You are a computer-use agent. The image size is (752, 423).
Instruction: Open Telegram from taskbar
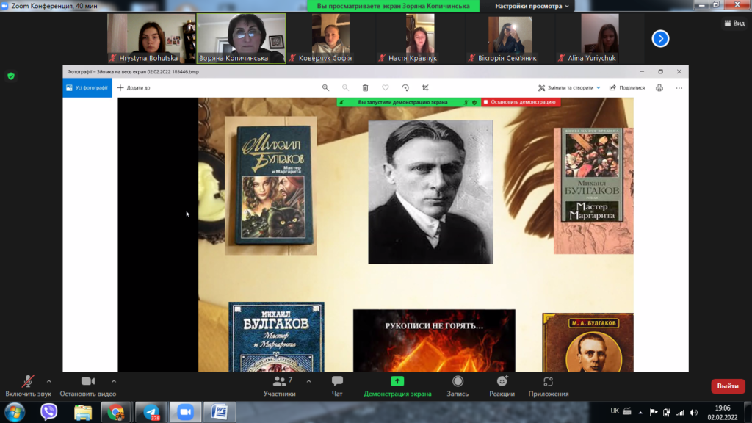coord(151,412)
